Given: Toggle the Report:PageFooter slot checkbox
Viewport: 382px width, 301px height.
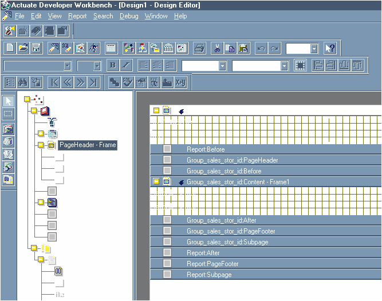Looking at the screenshot, I should (167, 264).
